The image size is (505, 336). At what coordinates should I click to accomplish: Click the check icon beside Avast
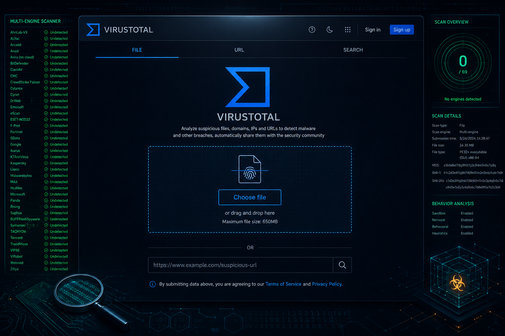tap(46, 51)
